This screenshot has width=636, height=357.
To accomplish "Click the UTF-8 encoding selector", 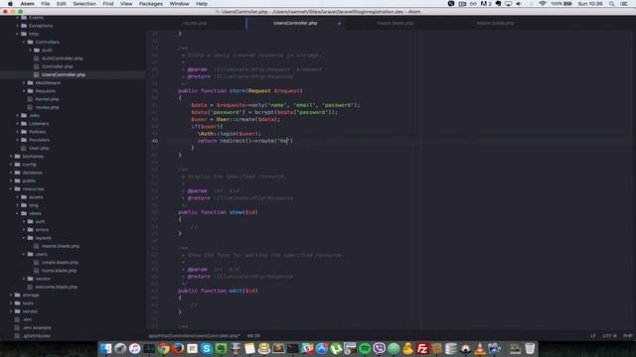I will [609, 336].
